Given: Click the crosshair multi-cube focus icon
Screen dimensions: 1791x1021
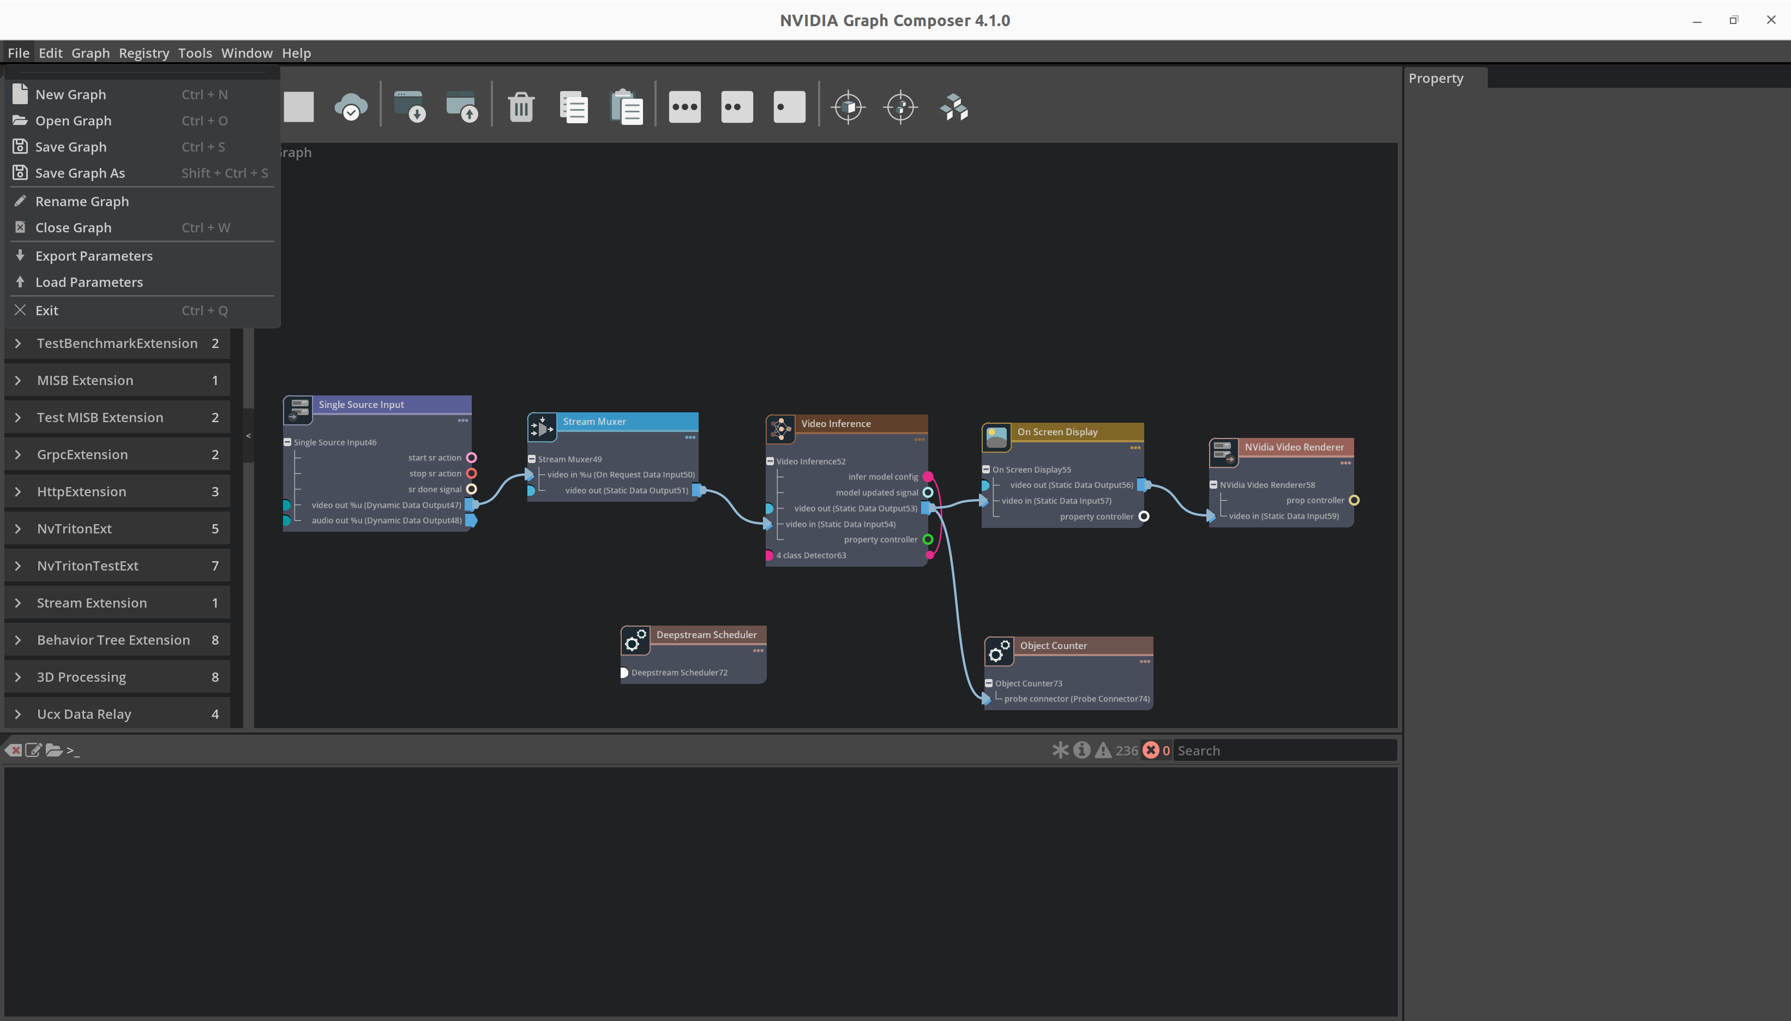Looking at the screenshot, I should click(901, 107).
